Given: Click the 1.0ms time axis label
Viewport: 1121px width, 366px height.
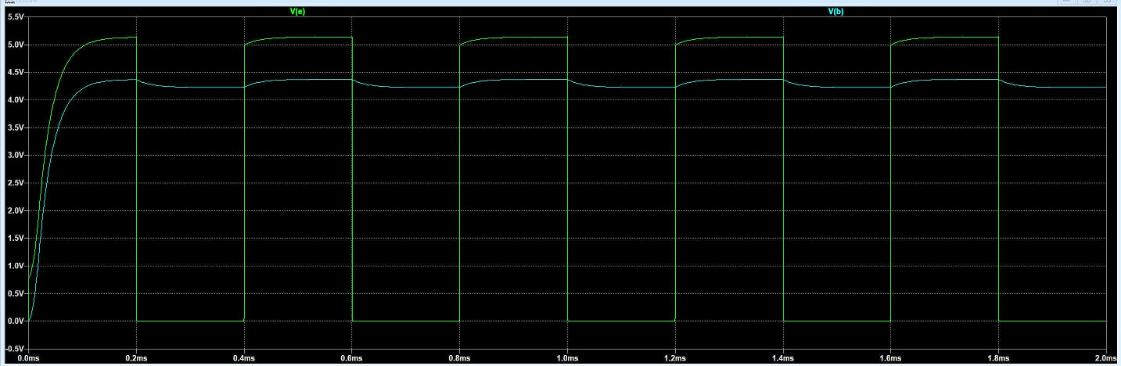Looking at the screenshot, I should pos(567,358).
